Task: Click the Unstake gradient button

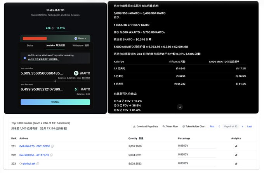Action: (55, 102)
